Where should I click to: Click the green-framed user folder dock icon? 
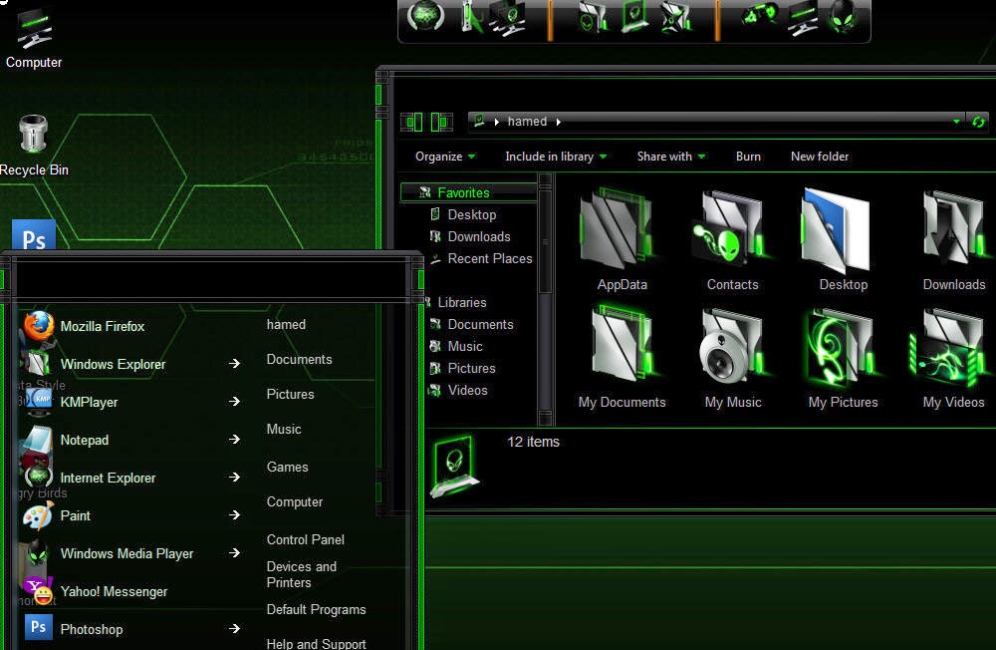pos(635,16)
